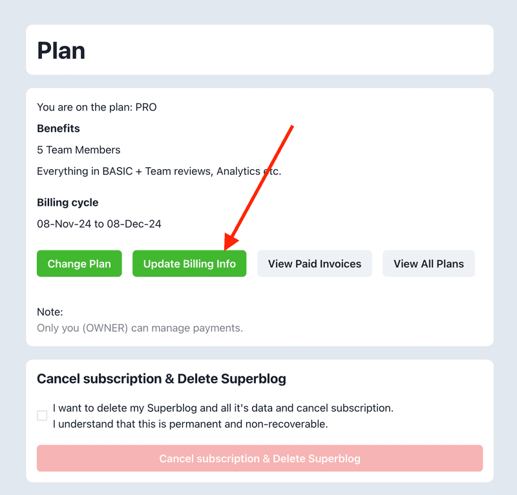Open the View All Plans button
517x495 pixels.
[x=428, y=264]
